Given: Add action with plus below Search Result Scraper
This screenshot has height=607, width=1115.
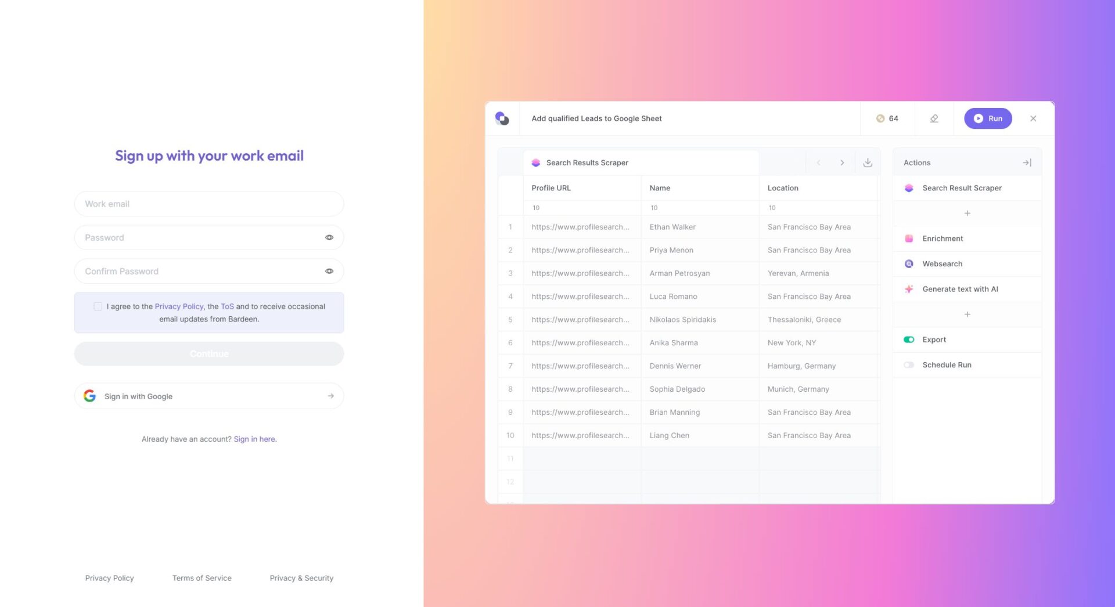Looking at the screenshot, I should (967, 213).
